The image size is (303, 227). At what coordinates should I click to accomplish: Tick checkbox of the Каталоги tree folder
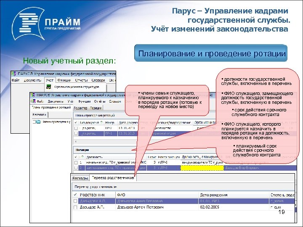[34, 122]
